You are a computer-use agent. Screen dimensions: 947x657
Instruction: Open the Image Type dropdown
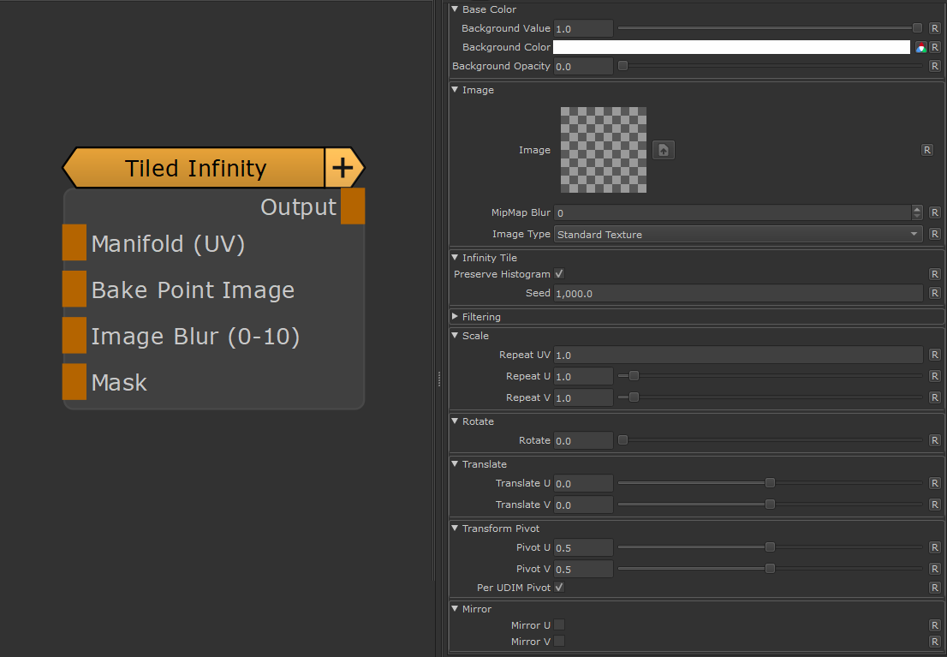[738, 234]
